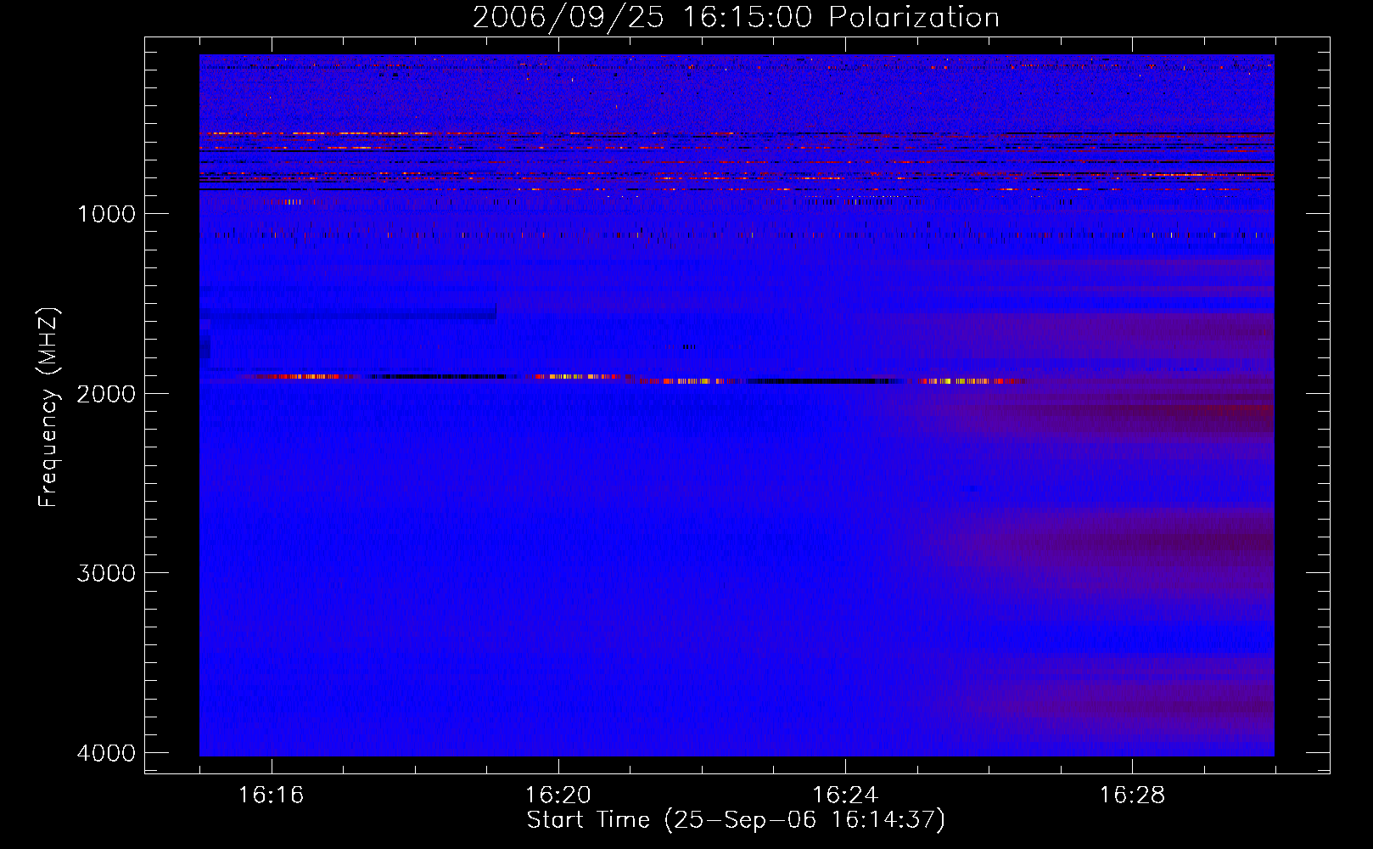This screenshot has width=1373, height=849.
Task: Click the 'Start Time (25-Sep-06 16:14:37)' axis label
Action: tap(736, 820)
